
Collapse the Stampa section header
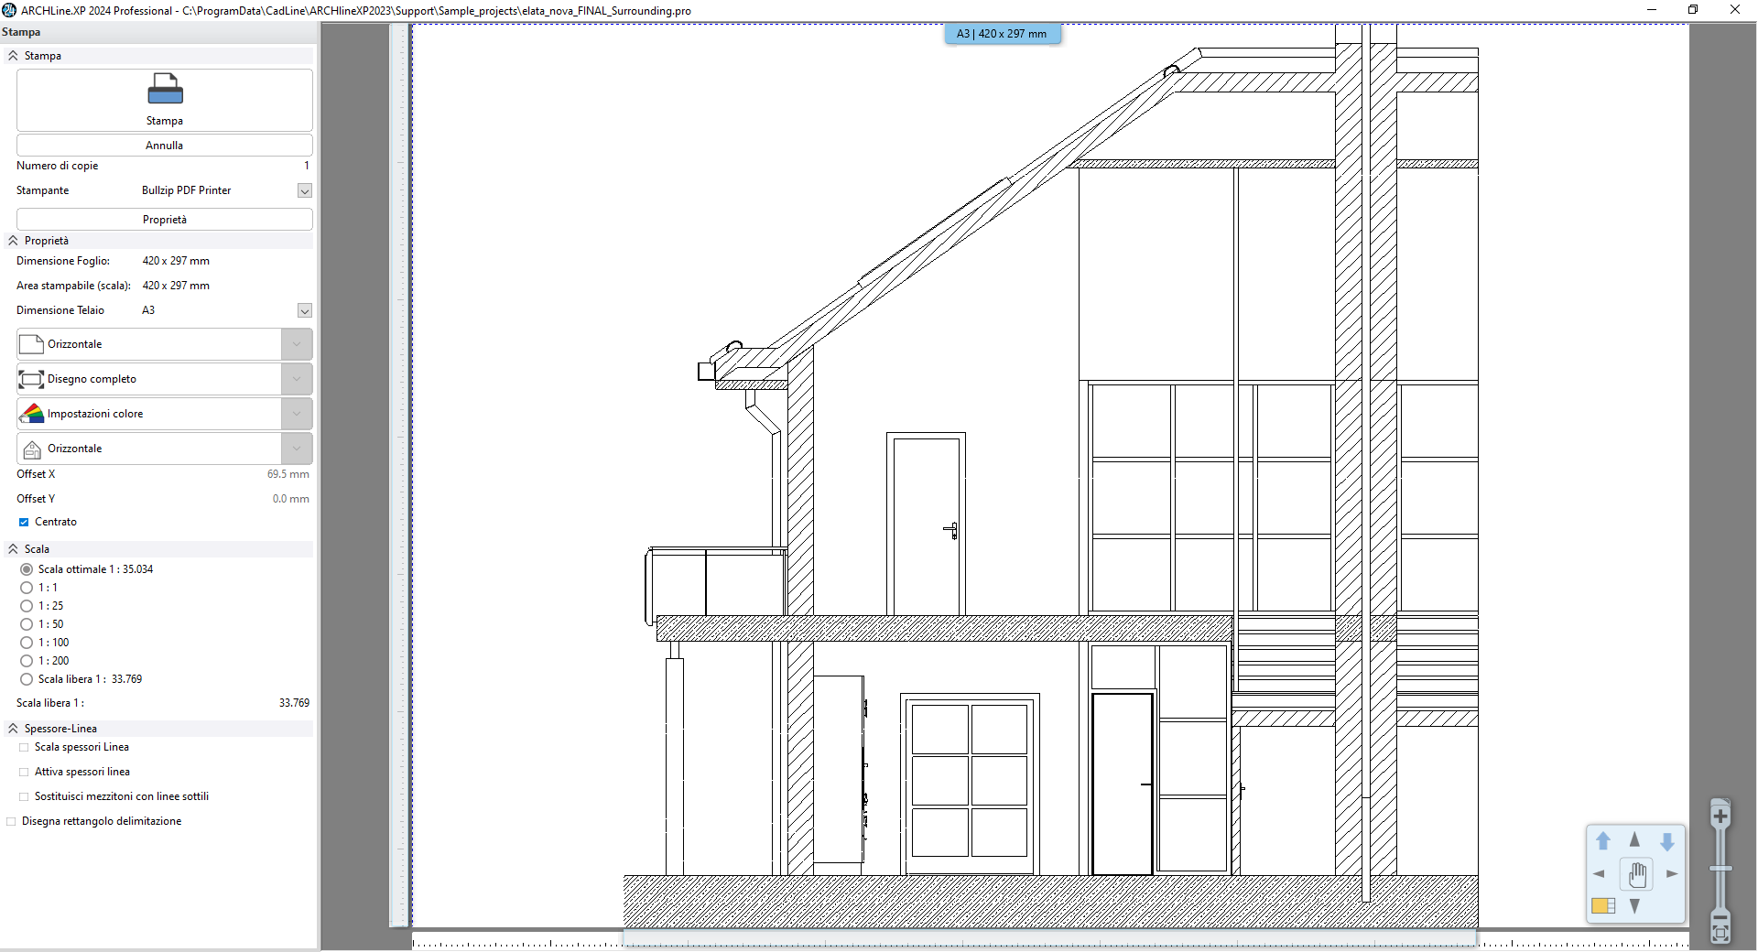(14, 56)
